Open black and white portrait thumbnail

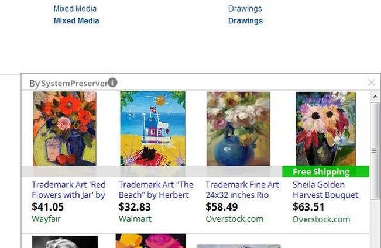[65, 242]
